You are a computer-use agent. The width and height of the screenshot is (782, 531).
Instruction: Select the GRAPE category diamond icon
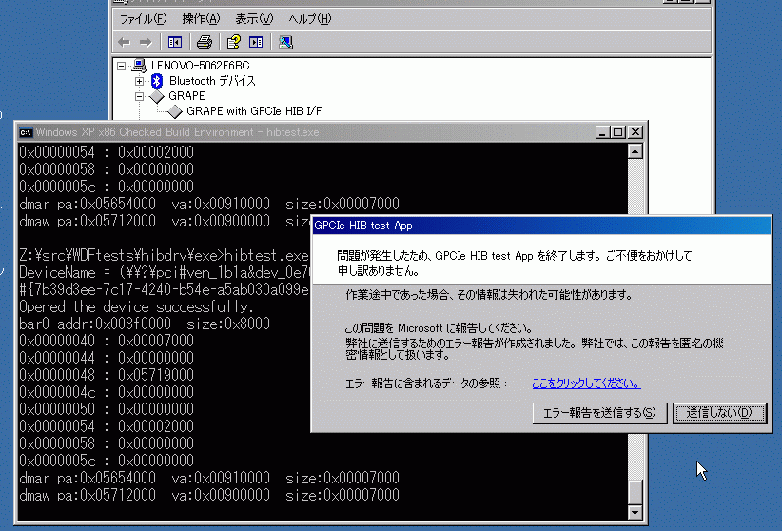[x=157, y=96]
